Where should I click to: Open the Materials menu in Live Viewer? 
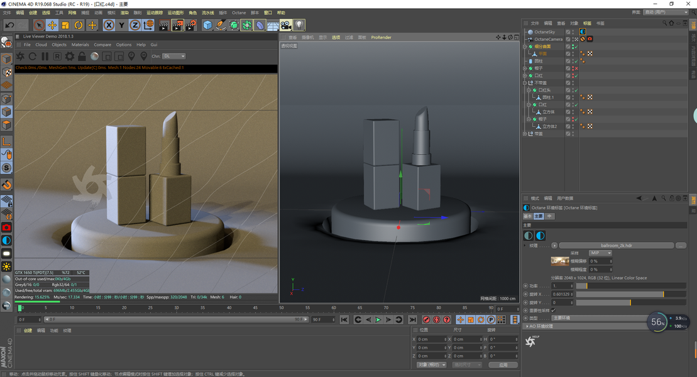coord(80,45)
